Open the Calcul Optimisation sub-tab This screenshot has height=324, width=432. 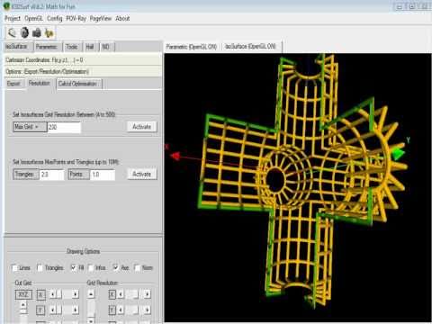[78, 84]
